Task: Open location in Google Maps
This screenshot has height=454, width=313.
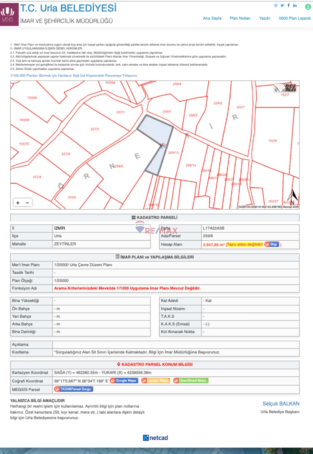Action: tap(124, 381)
